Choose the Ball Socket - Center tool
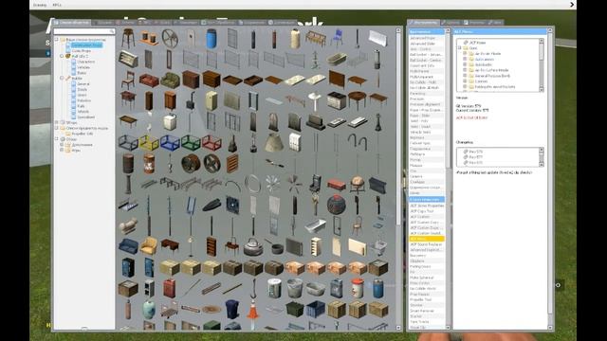 (x=427, y=61)
